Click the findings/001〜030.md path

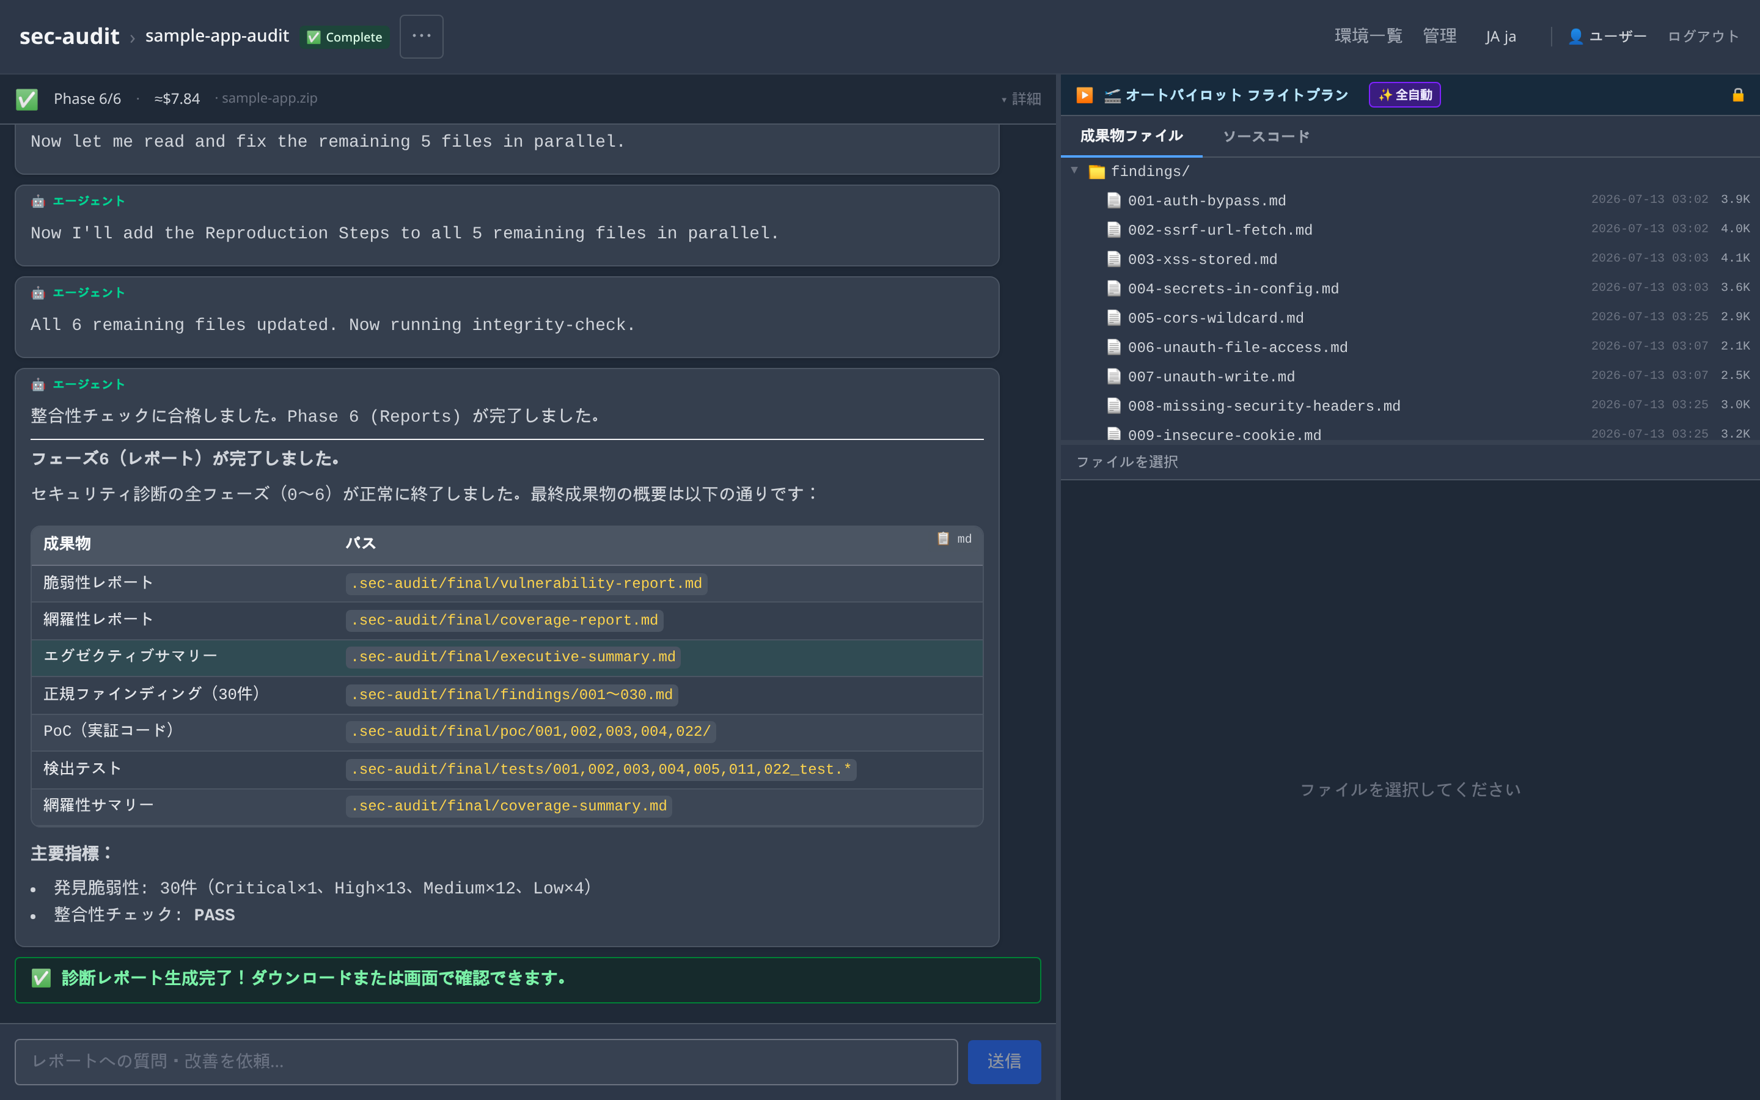point(512,695)
